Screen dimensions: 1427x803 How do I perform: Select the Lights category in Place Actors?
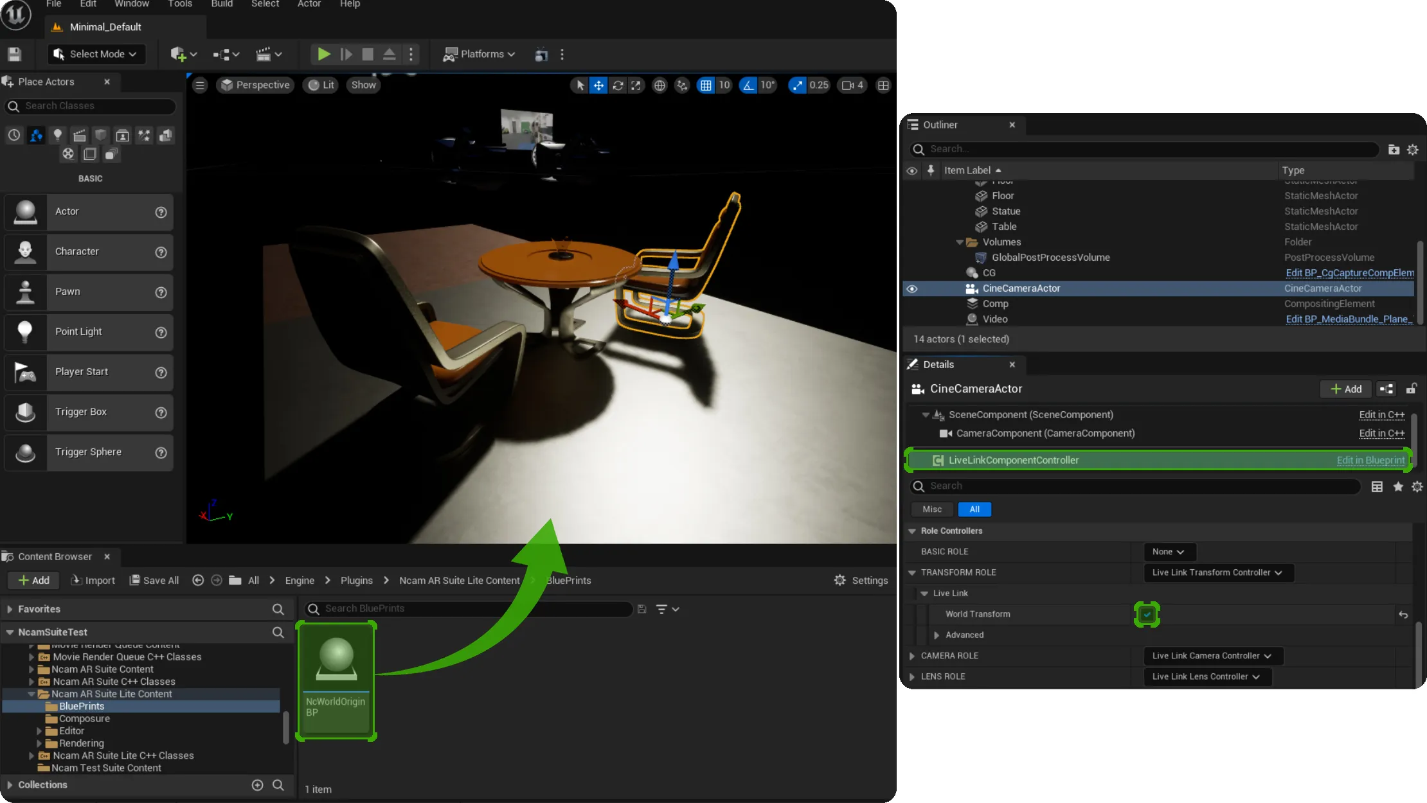click(x=58, y=135)
